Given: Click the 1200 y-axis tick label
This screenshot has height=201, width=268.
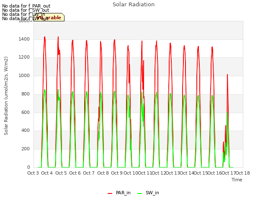Looking at the screenshot, I should 24,57.
